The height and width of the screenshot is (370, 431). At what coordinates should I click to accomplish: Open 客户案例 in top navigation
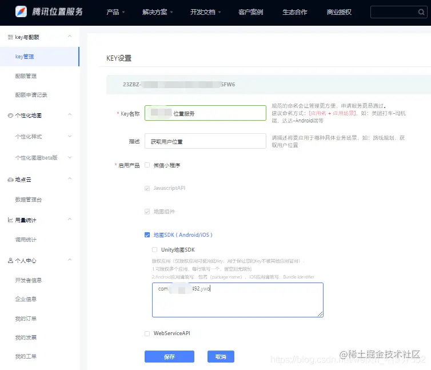coord(251,12)
